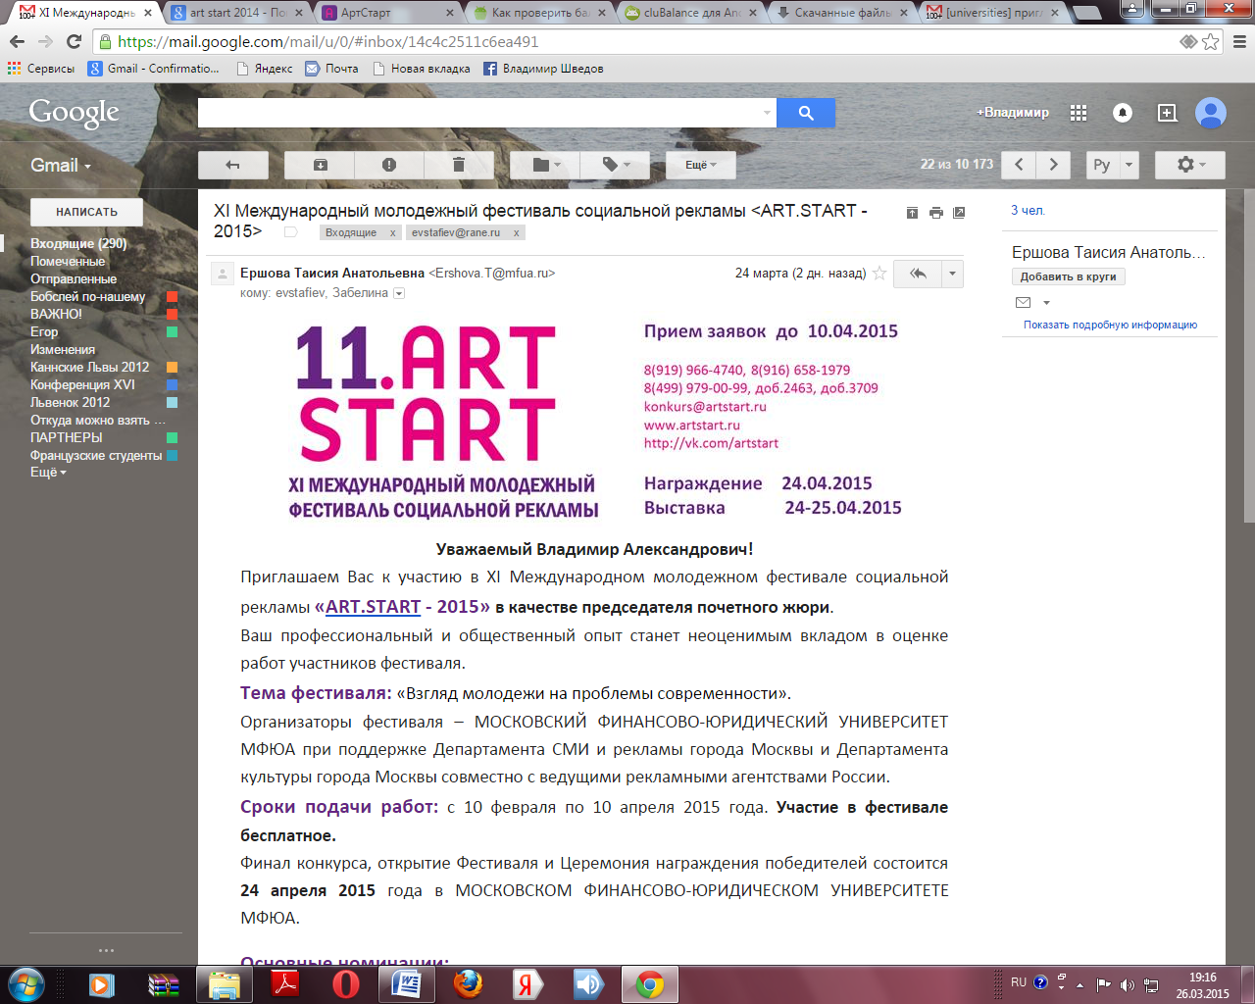The width and height of the screenshot is (1255, 1004).
Task: Open the input tools dropdown arrow next to Ру
Action: tap(1129, 165)
